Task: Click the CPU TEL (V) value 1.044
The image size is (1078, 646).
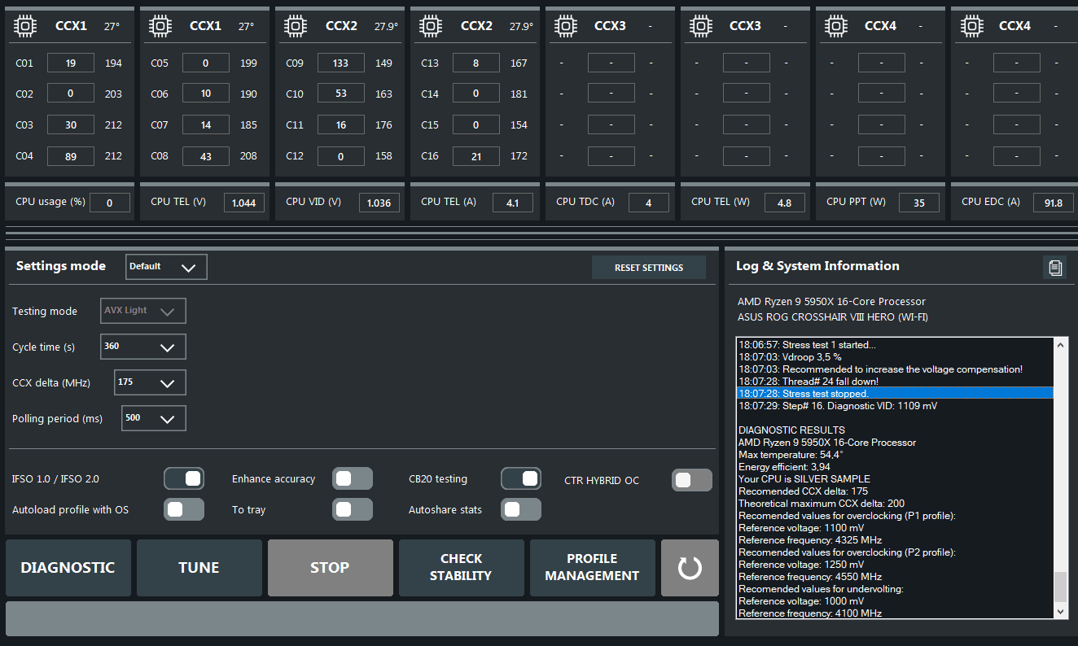Action: (x=245, y=203)
